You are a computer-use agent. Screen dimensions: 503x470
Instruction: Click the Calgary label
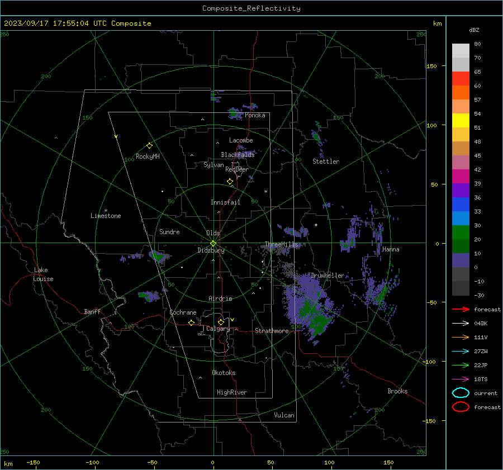pyautogui.click(x=218, y=329)
